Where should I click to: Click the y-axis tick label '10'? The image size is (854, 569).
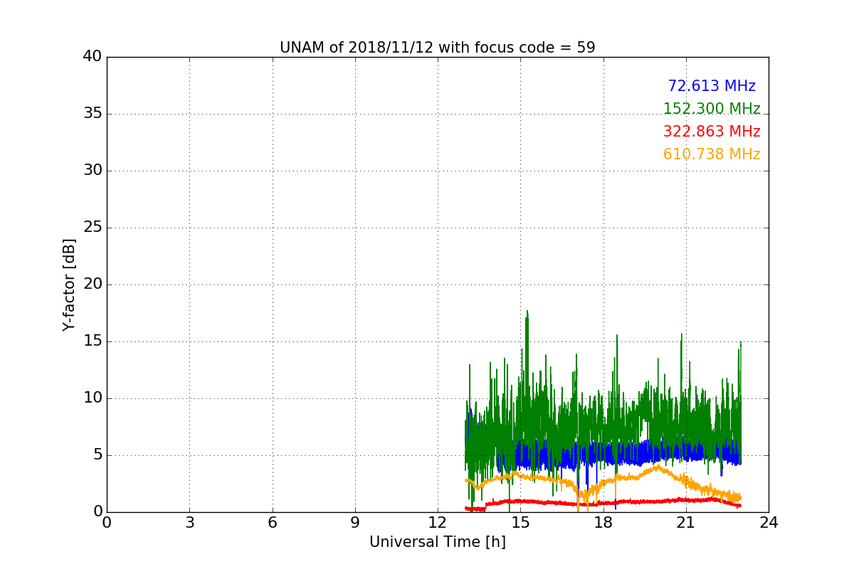[x=93, y=398]
